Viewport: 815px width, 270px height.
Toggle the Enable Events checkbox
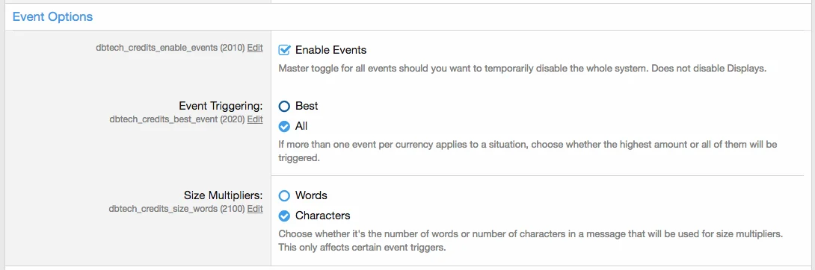pos(284,50)
